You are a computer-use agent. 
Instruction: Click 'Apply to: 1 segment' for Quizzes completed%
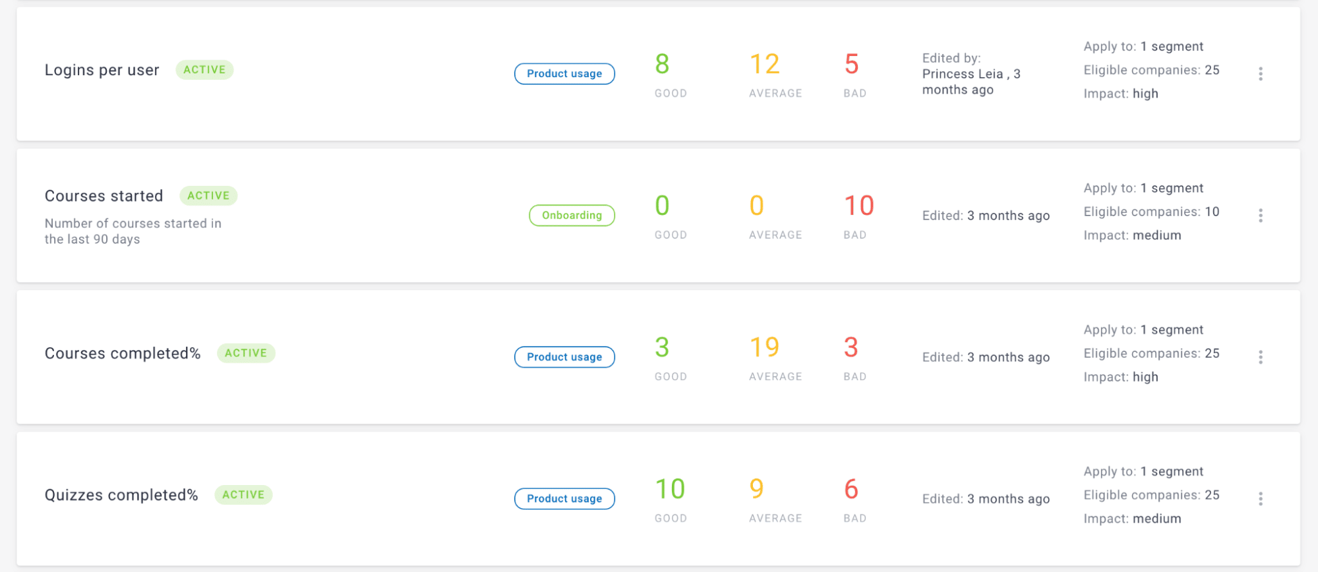(1143, 472)
